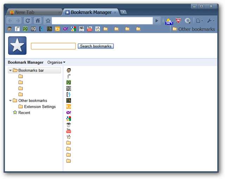Collapse the Bookmarks bar tree node
Screen dimensions: 225x179
10,70
